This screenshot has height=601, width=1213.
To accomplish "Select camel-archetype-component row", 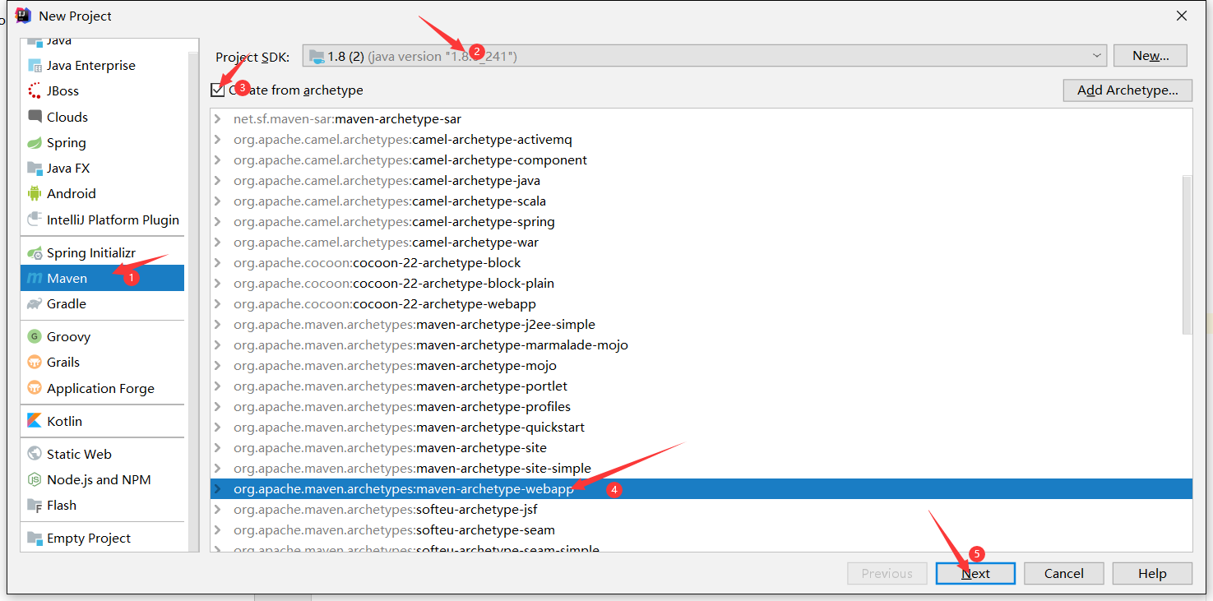I will tap(701, 160).
